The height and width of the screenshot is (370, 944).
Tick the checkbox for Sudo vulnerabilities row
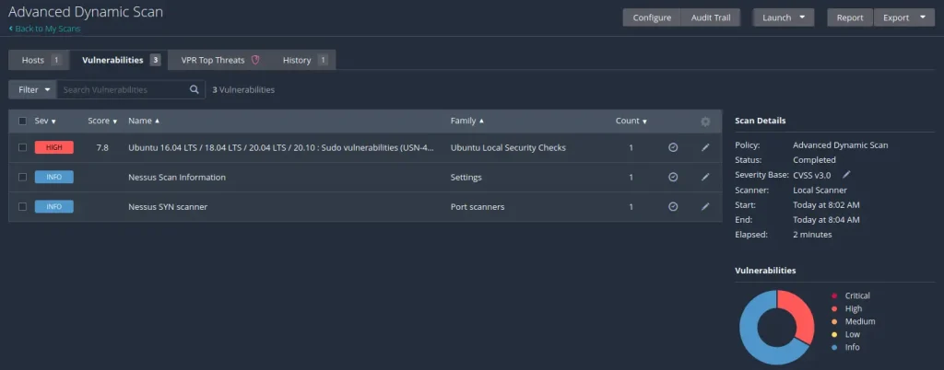[22, 147]
